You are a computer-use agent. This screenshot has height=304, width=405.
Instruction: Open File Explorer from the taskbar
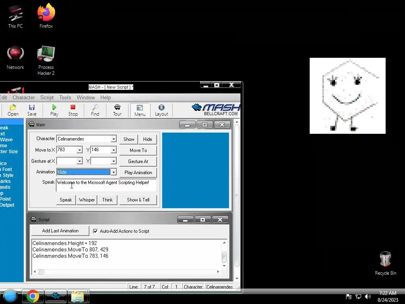coord(78,296)
